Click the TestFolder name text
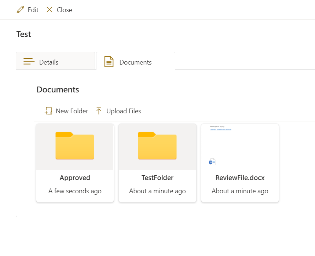Image resolution: width=315 pixels, height=256 pixels. (x=157, y=178)
